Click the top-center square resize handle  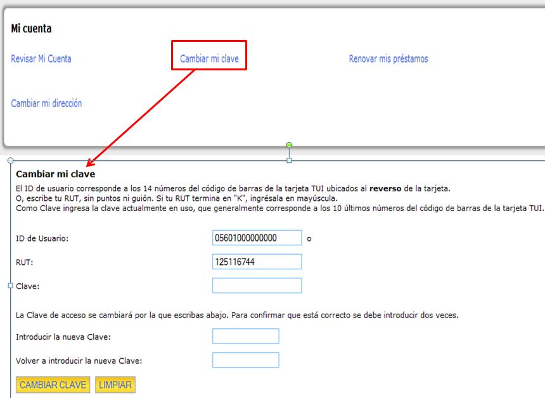pos(290,161)
